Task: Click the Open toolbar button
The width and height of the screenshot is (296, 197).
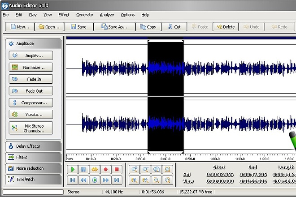Action: tap(49, 26)
